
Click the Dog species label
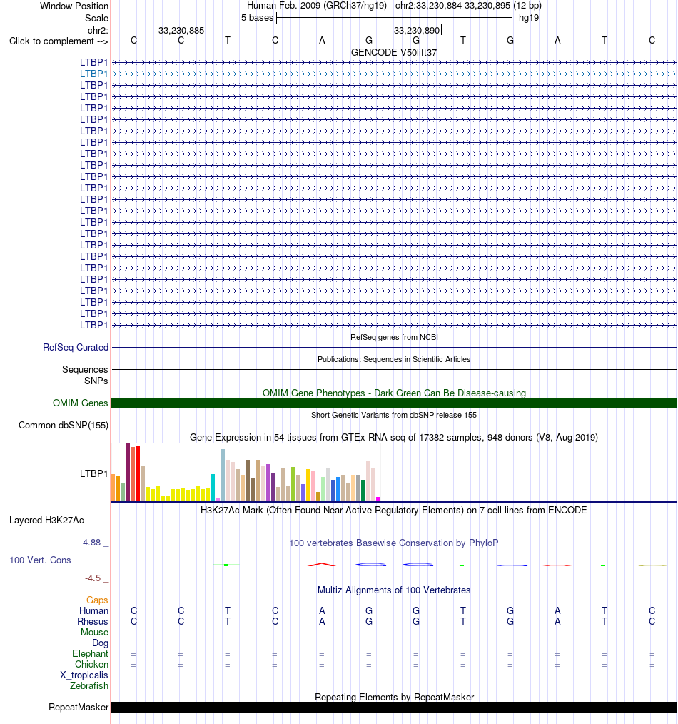coord(100,643)
